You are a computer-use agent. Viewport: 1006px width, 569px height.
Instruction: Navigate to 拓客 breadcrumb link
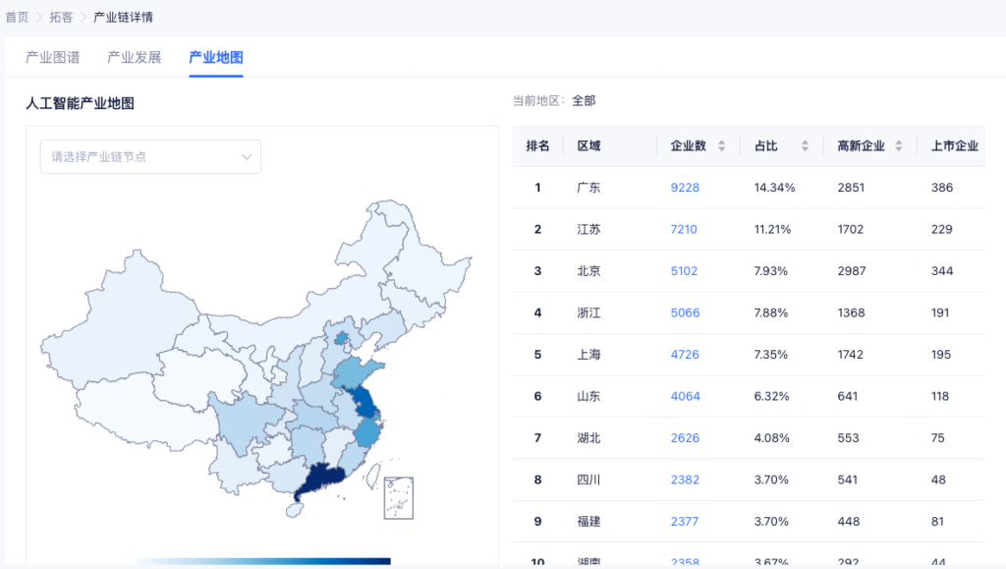click(61, 17)
